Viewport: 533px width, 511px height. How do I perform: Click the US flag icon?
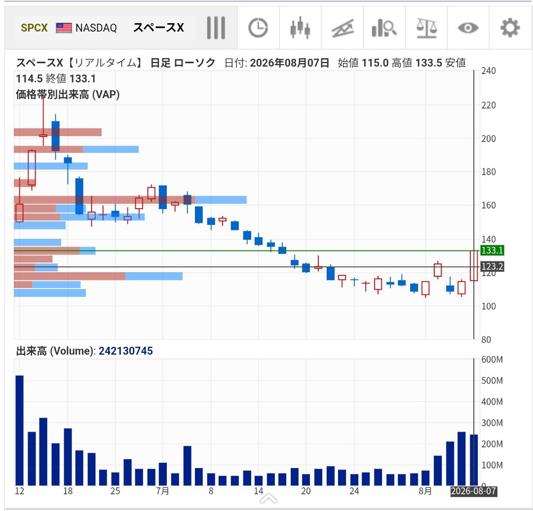point(64,28)
